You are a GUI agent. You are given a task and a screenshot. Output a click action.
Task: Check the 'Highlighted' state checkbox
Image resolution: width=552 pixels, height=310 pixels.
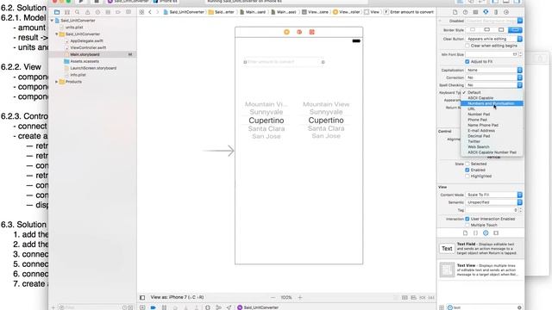coord(467,176)
